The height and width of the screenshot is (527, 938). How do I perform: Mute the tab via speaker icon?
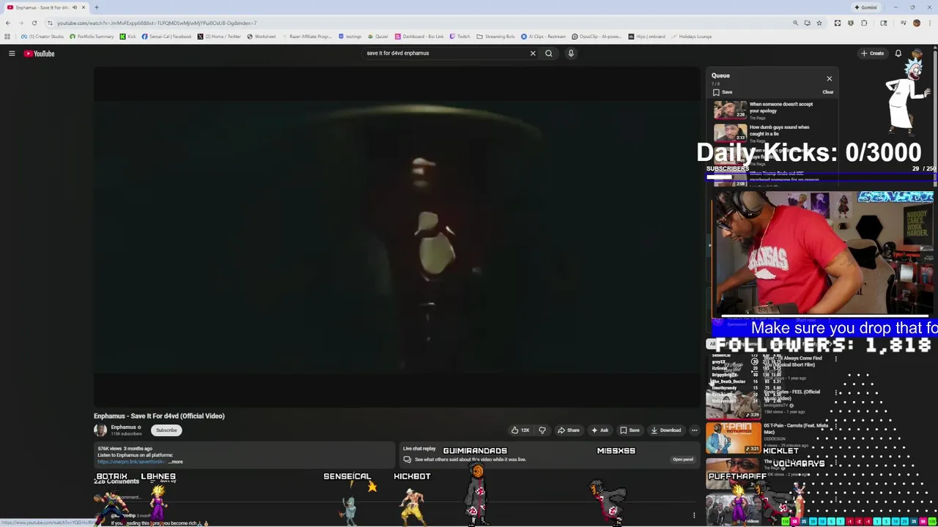74,7
